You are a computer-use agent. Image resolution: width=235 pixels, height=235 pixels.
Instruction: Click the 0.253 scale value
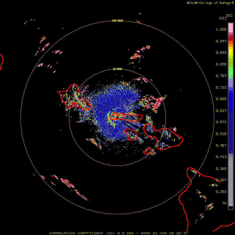pyautogui.click(x=221, y=192)
